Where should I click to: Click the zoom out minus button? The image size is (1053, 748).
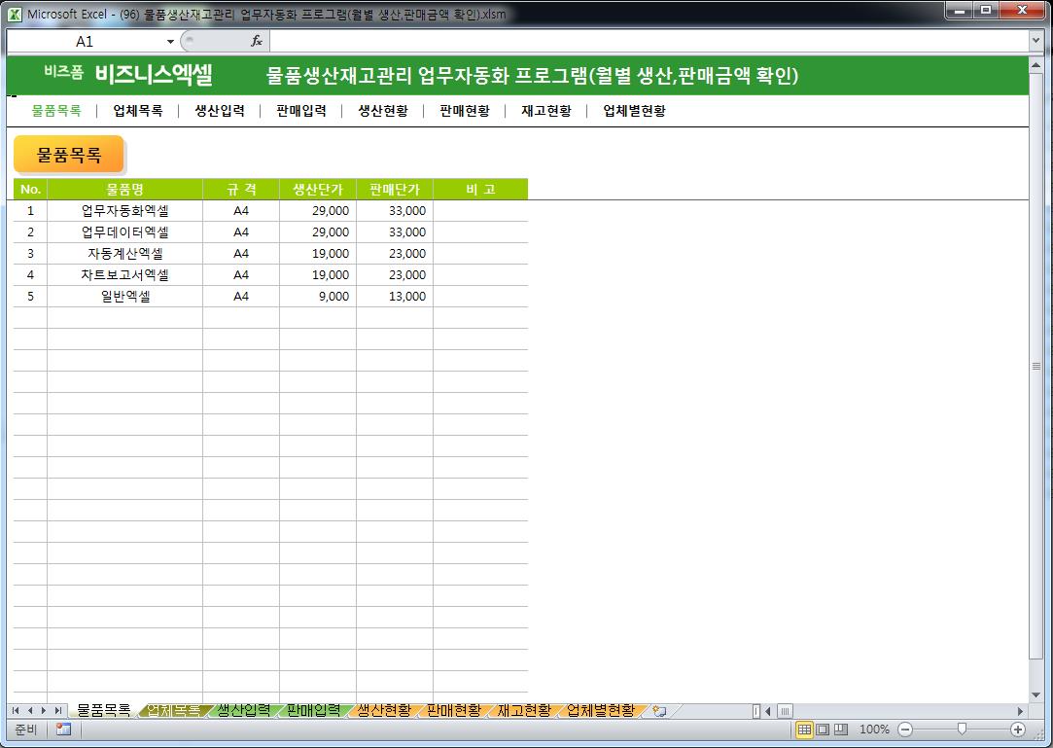coord(905,730)
